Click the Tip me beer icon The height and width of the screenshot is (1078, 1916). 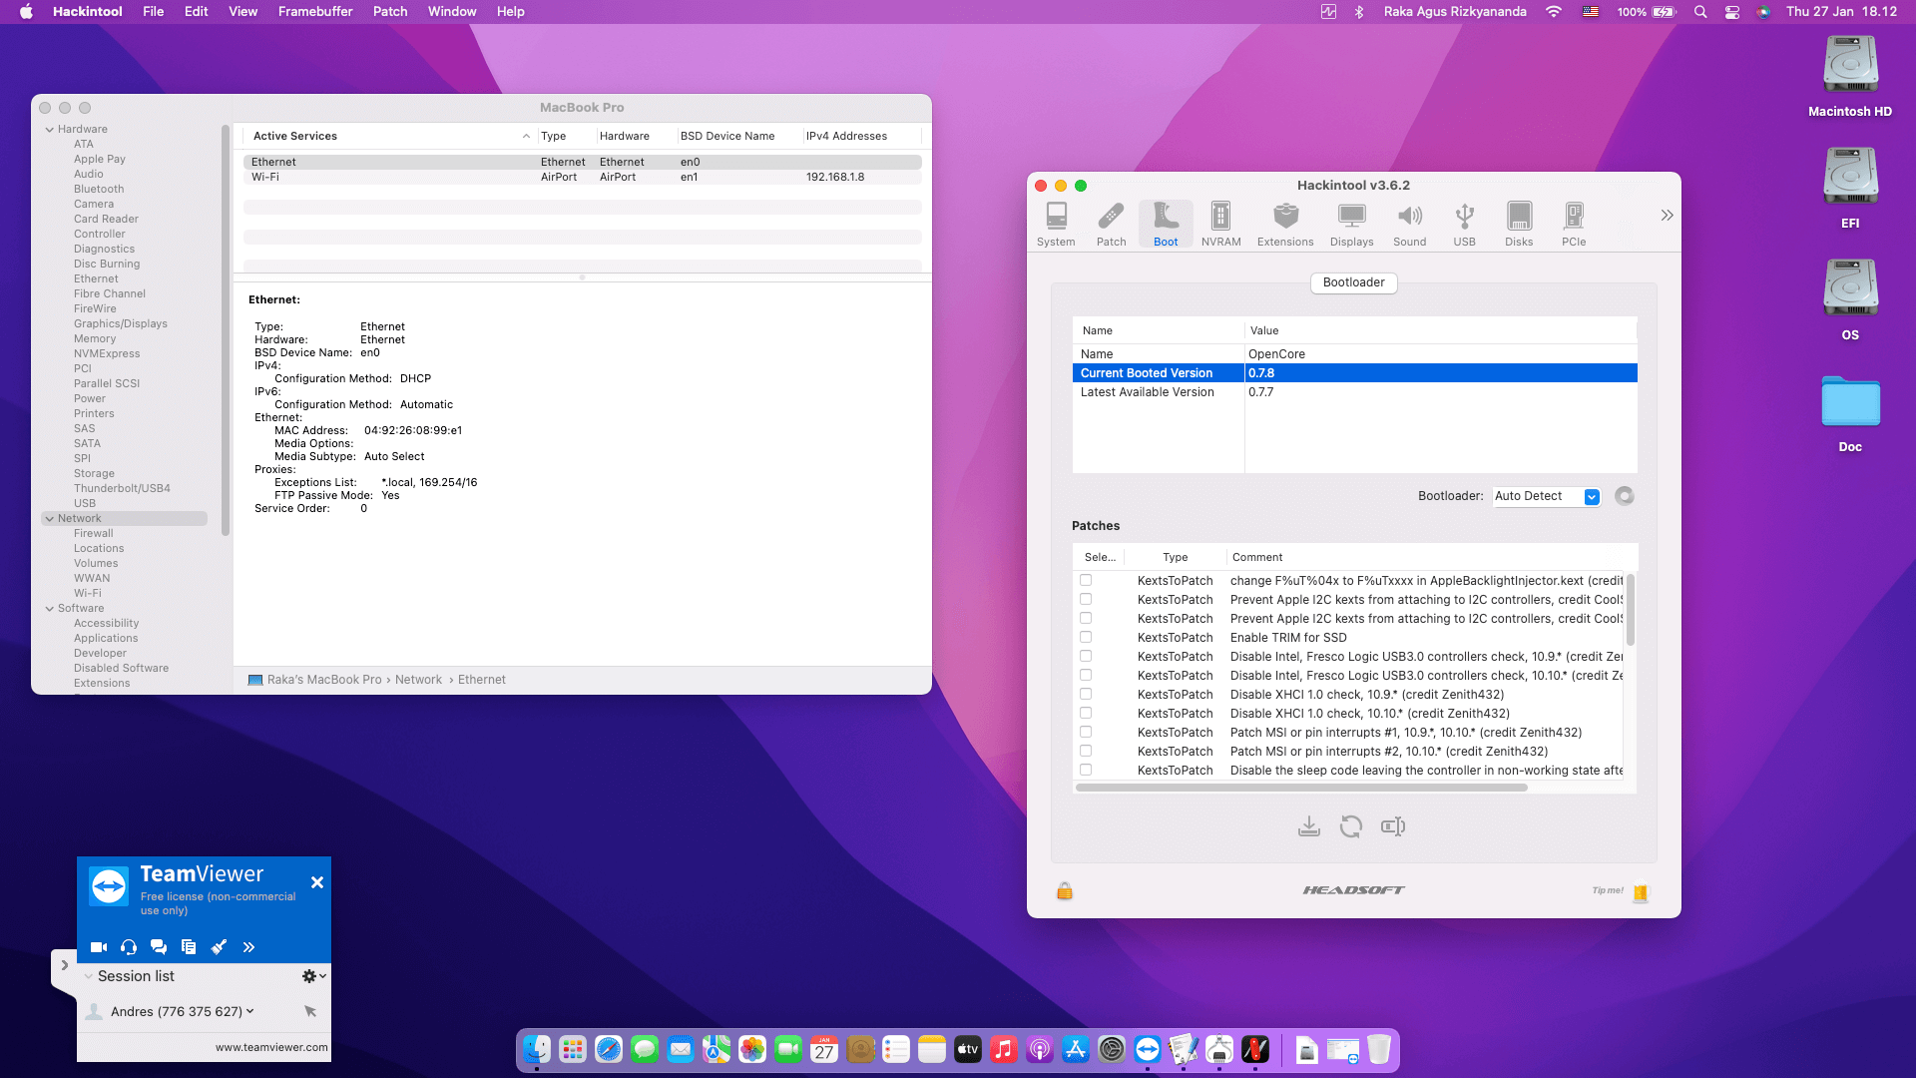pos(1640,892)
